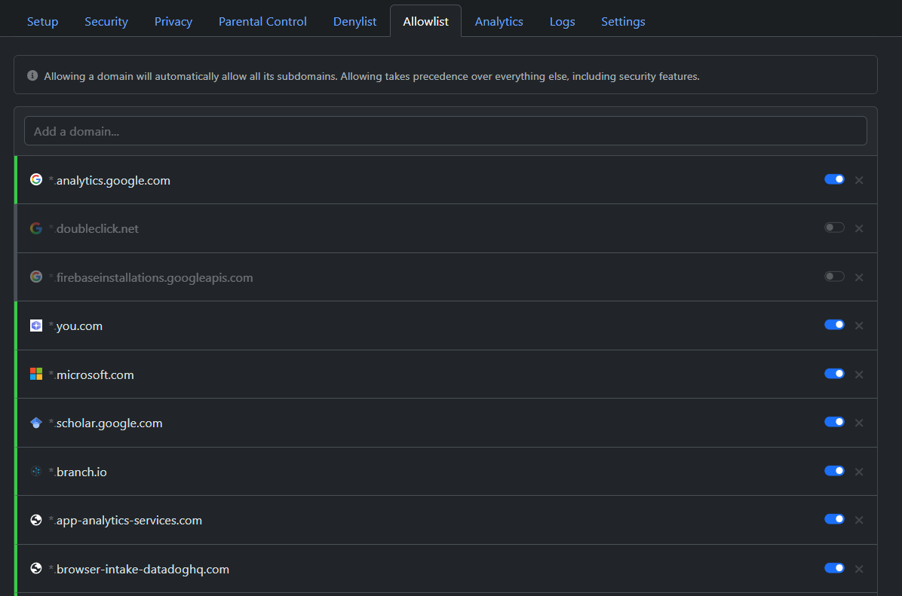Delete microsoft.com entry using X icon
Screen dimensions: 902x596
(858, 374)
